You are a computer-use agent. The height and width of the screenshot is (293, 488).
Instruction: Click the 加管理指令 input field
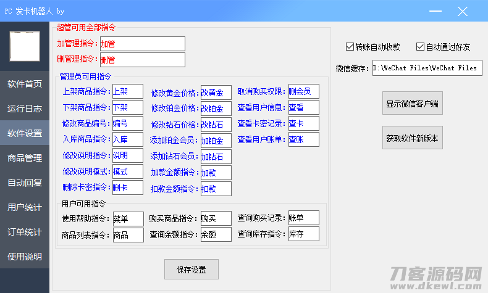[x=143, y=44]
